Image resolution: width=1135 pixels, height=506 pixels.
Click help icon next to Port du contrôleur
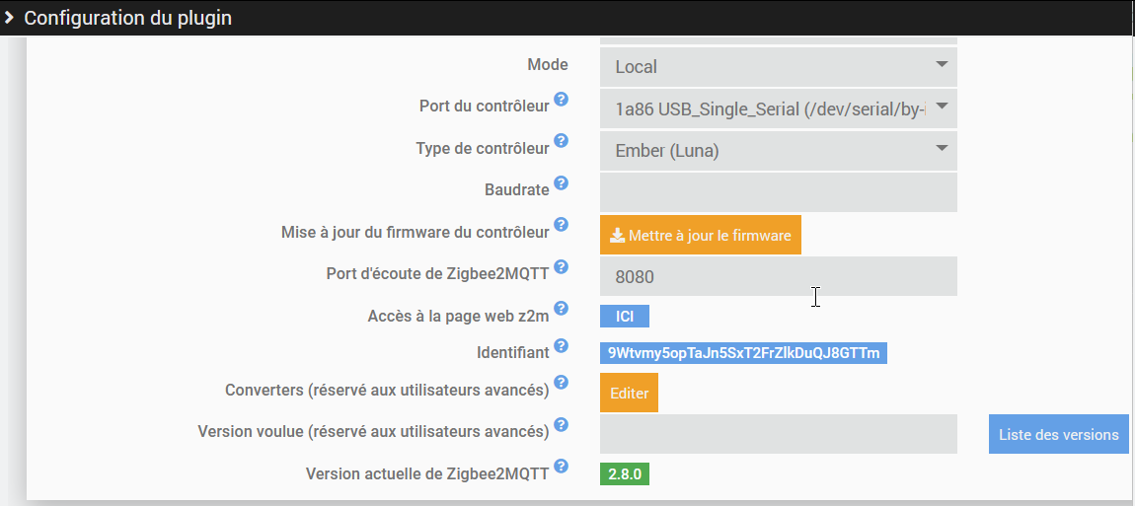pos(561,100)
